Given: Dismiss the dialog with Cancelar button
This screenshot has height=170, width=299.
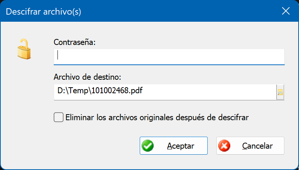Looking at the screenshot, I should pyautogui.click(x=250, y=146).
